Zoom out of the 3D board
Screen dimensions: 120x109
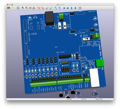(x=26, y=8)
